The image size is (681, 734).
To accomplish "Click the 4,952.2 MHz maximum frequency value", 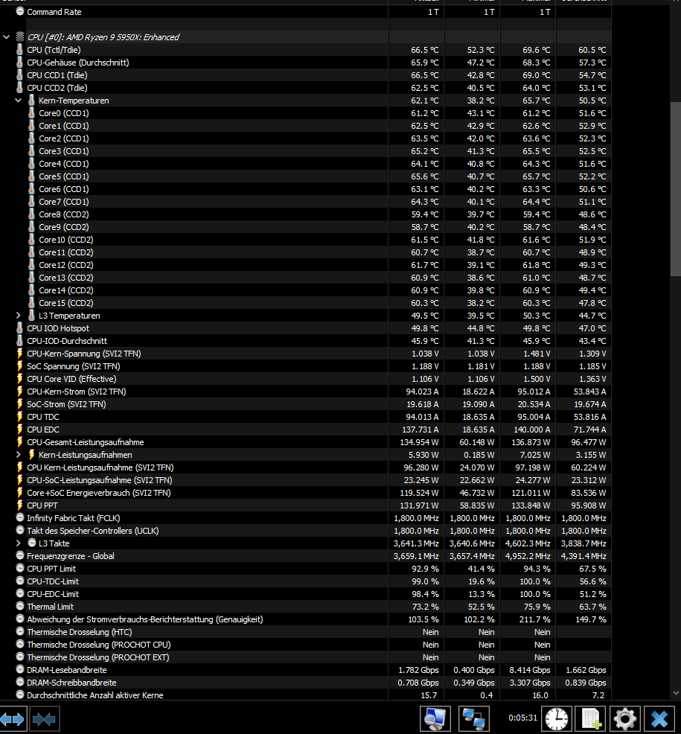I will 528,555.
